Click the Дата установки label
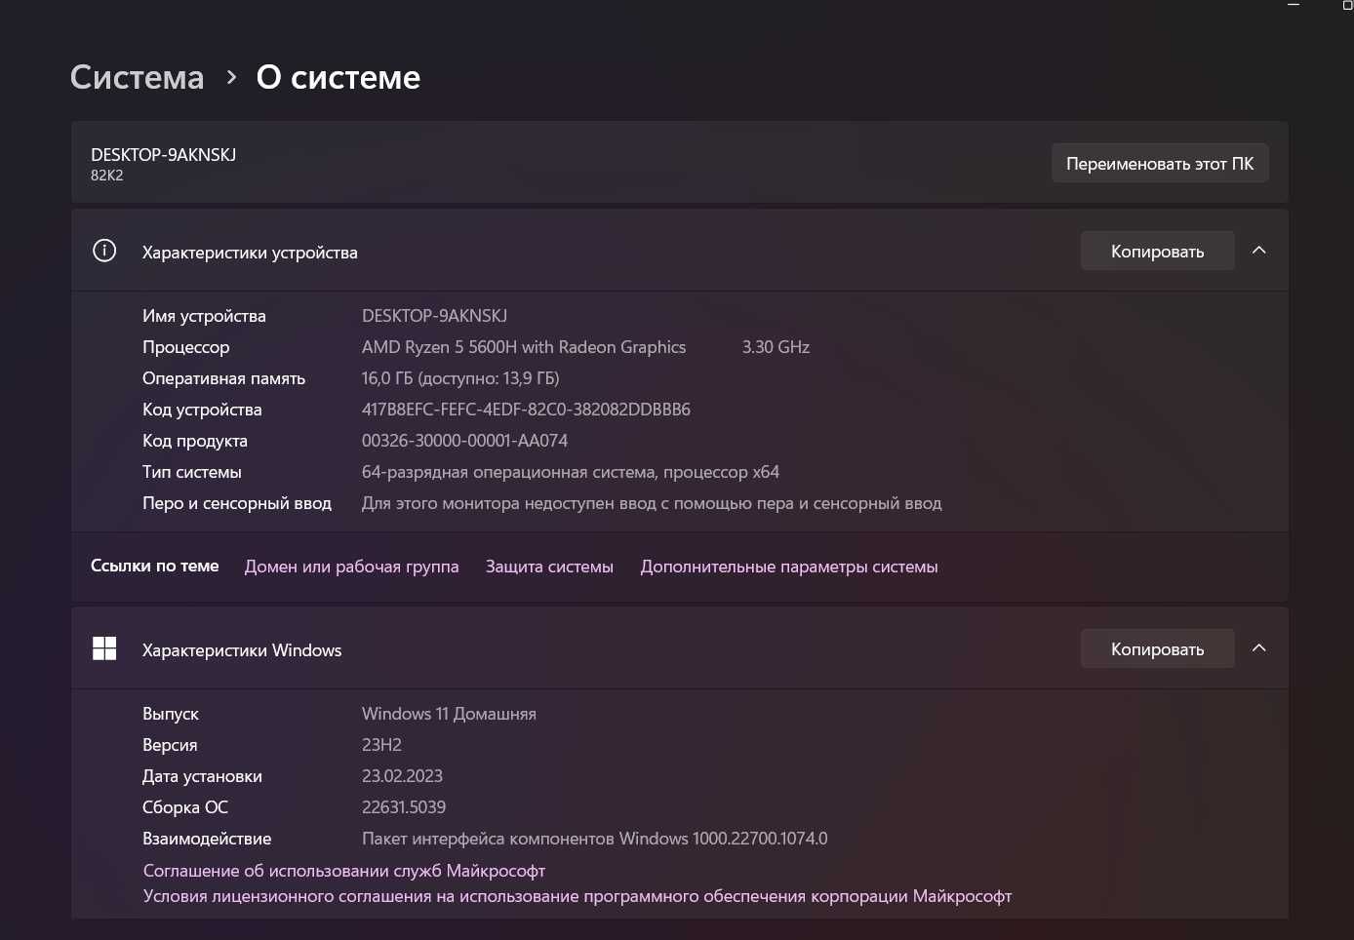Image resolution: width=1354 pixels, height=940 pixels. pyautogui.click(x=202, y=776)
